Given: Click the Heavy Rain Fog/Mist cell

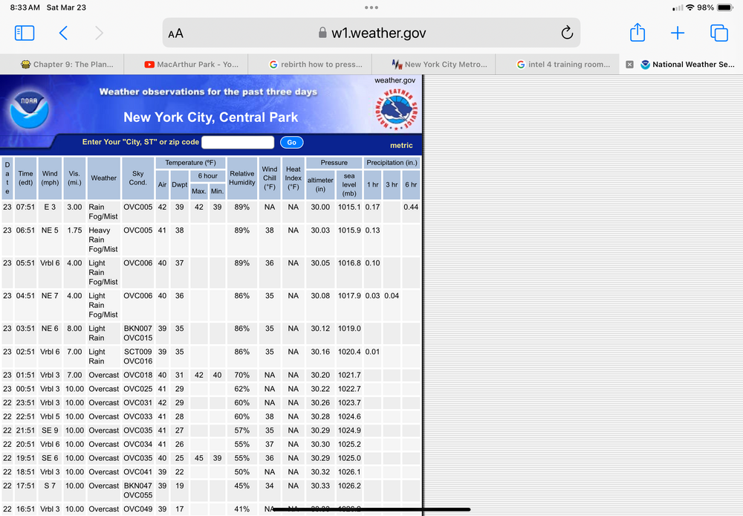Looking at the screenshot, I should click(103, 239).
